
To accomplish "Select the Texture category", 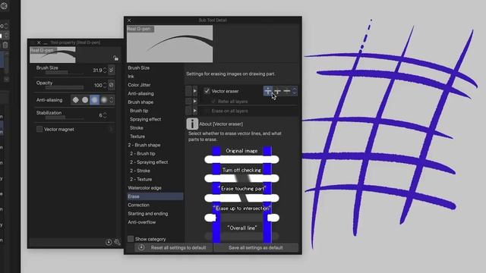I will (x=137, y=136).
